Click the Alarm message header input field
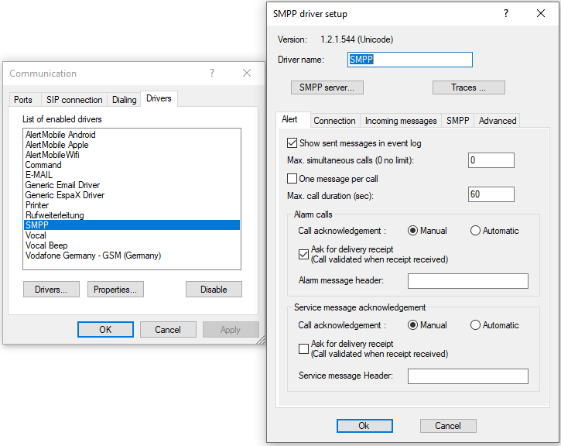Screen dimensions: 561x446 [467, 281]
